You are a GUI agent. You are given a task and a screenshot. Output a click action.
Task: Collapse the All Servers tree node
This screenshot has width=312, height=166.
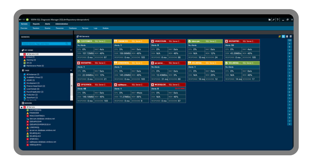point(22,107)
